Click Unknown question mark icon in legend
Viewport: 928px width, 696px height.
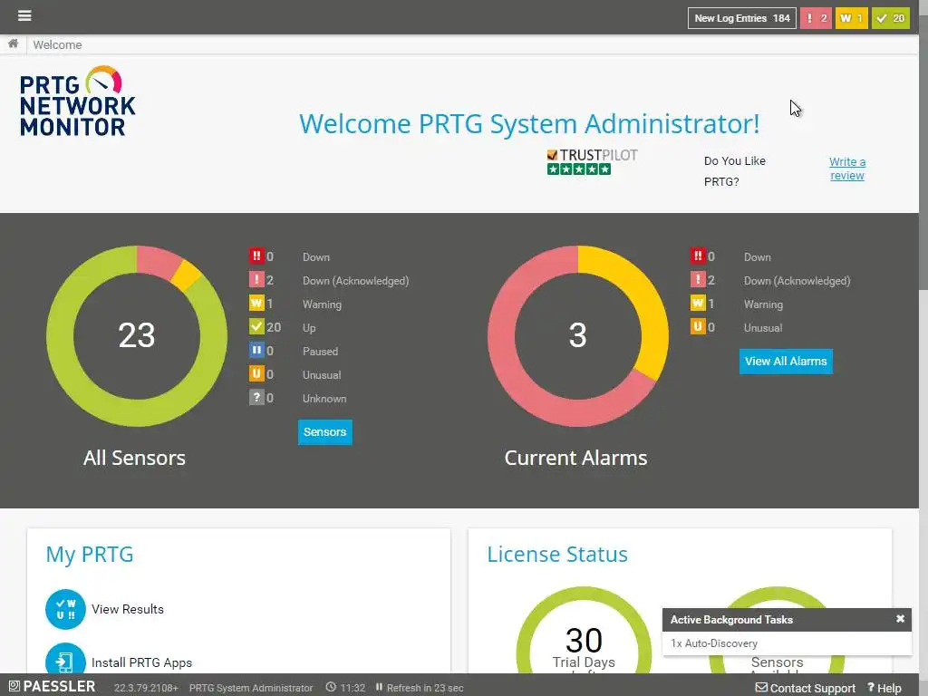[256, 398]
